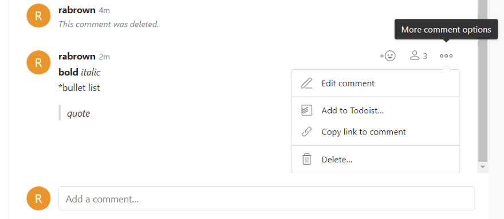
Task: Click the italic quote block text
Action: (x=78, y=113)
